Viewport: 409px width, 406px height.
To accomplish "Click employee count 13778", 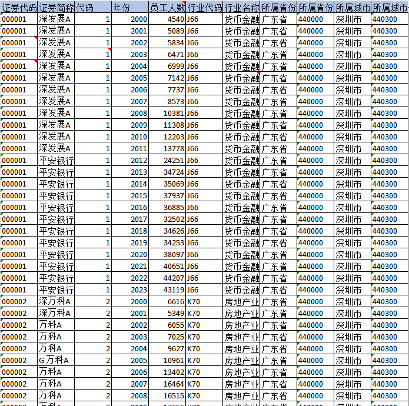I will [167, 148].
